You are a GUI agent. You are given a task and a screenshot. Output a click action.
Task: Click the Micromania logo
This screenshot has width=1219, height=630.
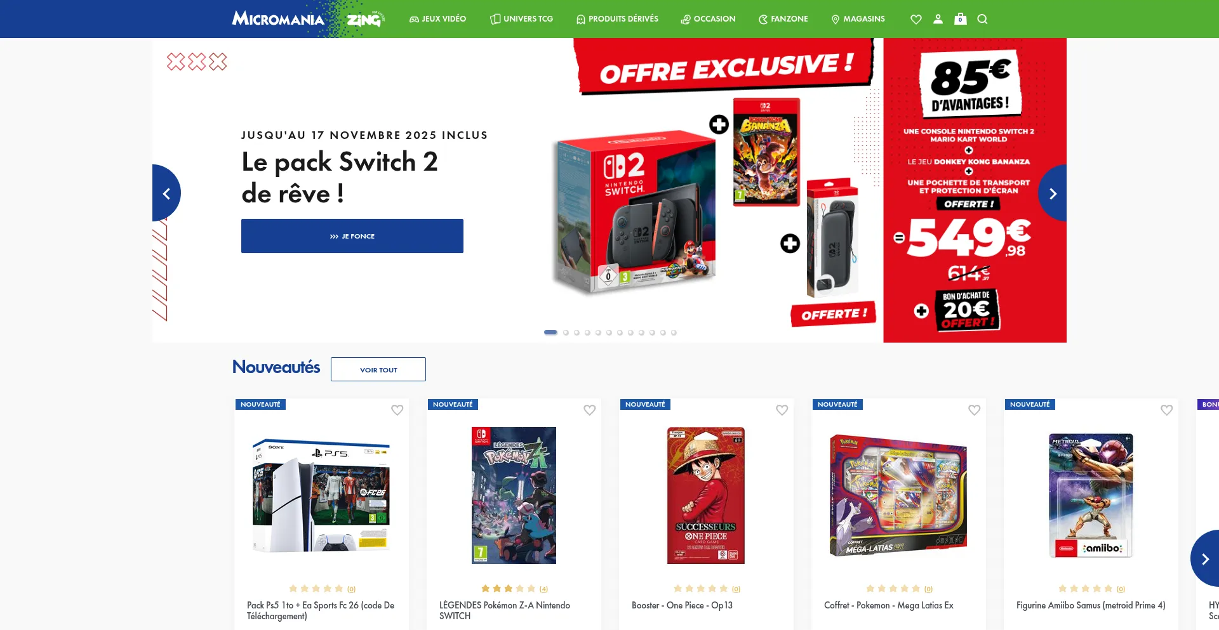(278, 18)
